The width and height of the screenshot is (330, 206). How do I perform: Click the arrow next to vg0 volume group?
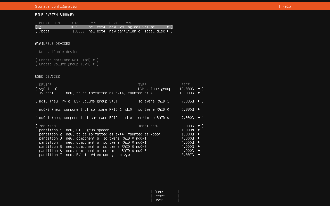coord(199,89)
